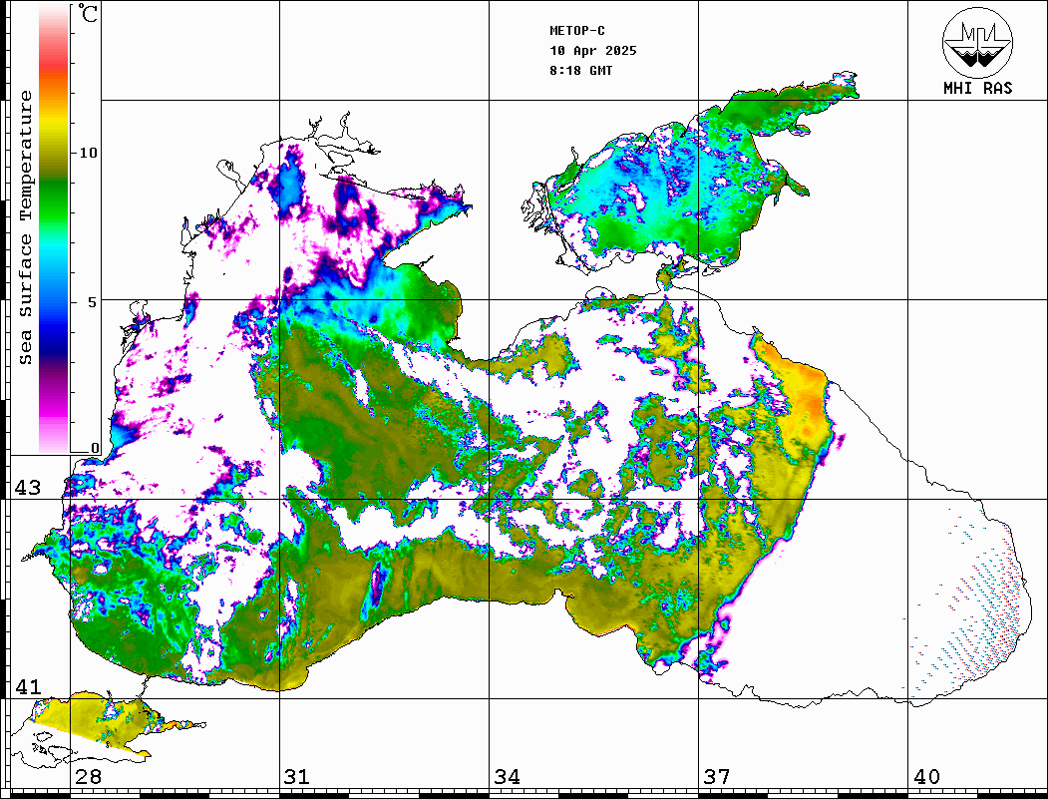
Task: Click the longitude label "28"
Action: 88,776
